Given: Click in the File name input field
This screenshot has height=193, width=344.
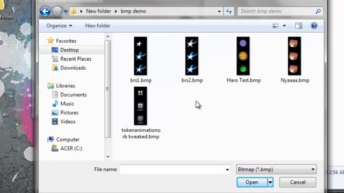Looking at the screenshot, I should [172, 169].
